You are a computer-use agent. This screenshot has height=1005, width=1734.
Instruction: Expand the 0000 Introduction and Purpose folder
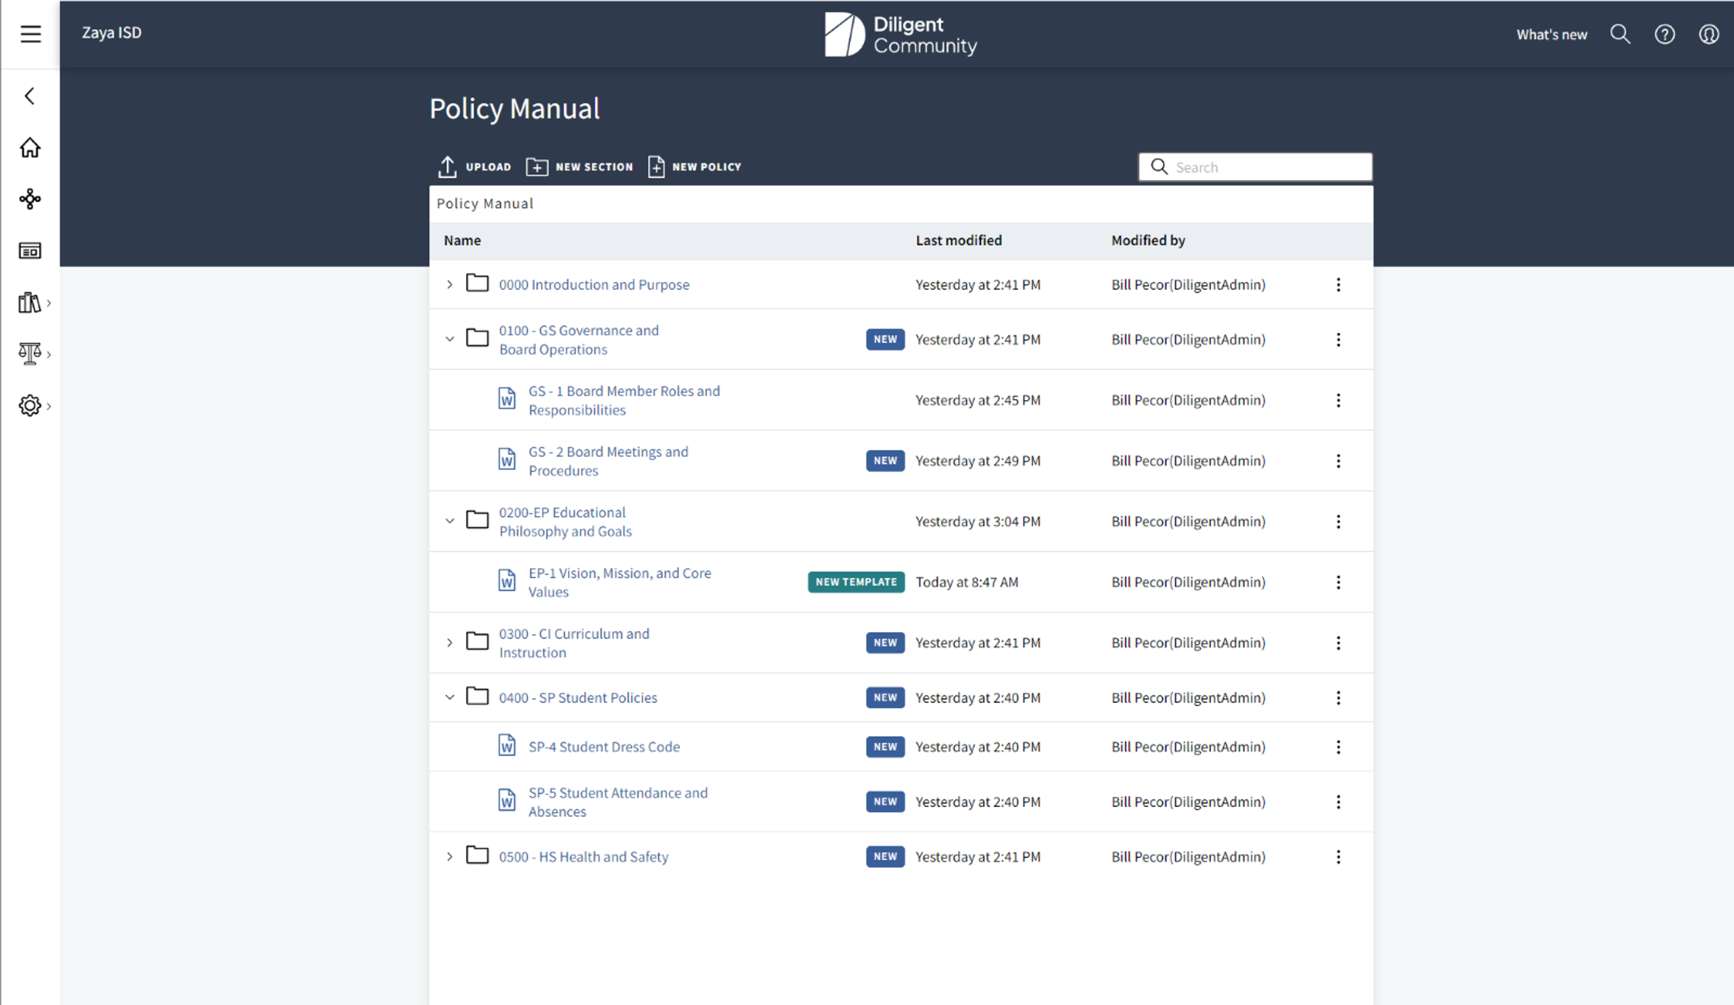[449, 284]
